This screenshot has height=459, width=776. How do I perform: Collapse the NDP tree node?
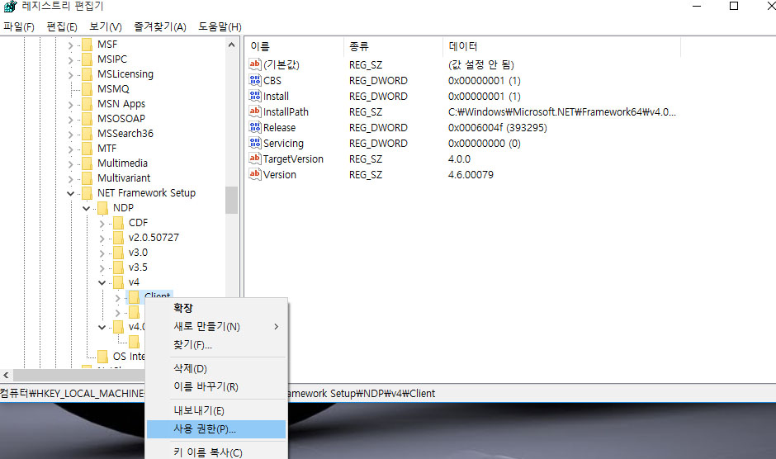pyautogui.click(x=86, y=208)
